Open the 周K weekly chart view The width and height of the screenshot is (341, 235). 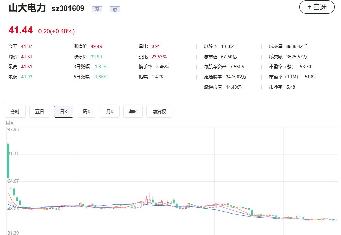tap(87, 112)
